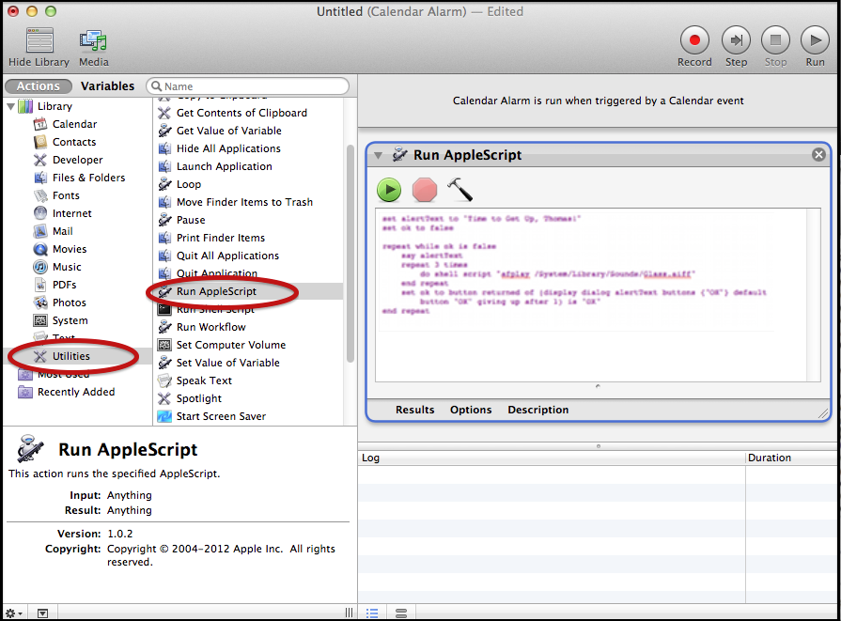
Task: Collapse the Run AppleScript action panel
Action: [379, 156]
